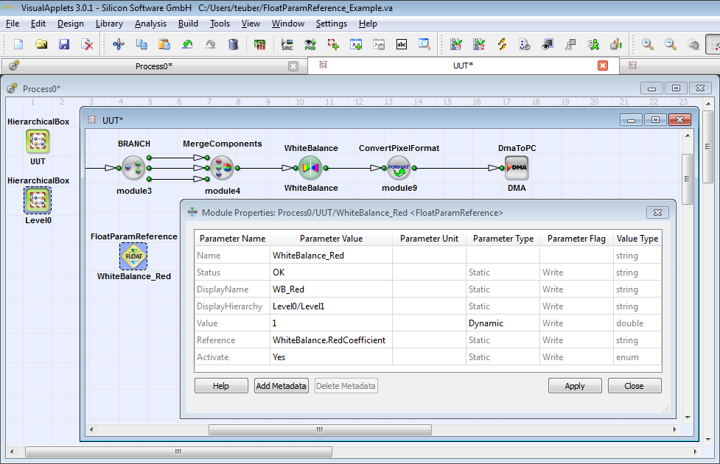The height and width of the screenshot is (464, 720).
Task: Click the Zoom in magnifier icon
Action: point(648,44)
